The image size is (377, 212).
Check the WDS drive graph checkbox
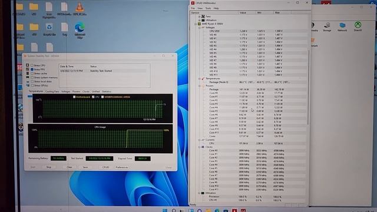pyautogui.click(x=102, y=97)
